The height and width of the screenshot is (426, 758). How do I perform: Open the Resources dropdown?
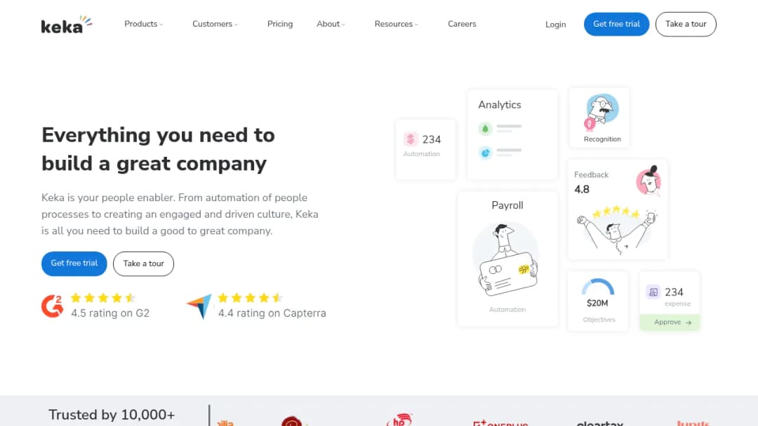click(x=397, y=24)
